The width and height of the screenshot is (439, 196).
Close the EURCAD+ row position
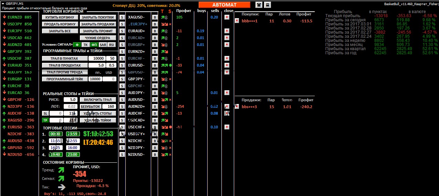point(227,38)
